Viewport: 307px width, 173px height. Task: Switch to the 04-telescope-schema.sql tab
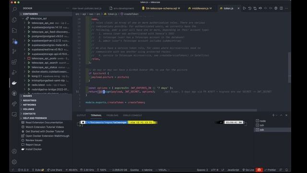161,9
